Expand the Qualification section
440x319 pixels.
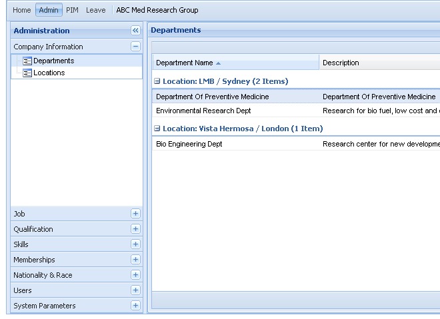pyautogui.click(x=135, y=229)
